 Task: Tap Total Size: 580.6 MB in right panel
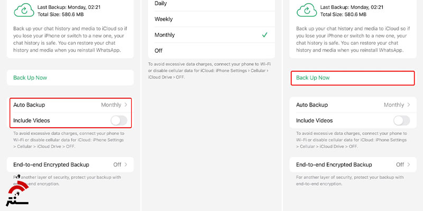pos(343,15)
